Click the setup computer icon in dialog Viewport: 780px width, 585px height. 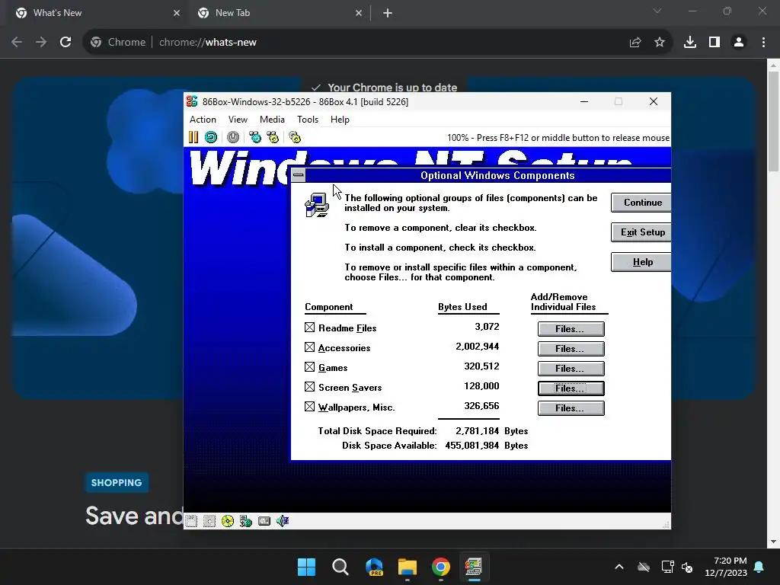[x=317, y=205]
